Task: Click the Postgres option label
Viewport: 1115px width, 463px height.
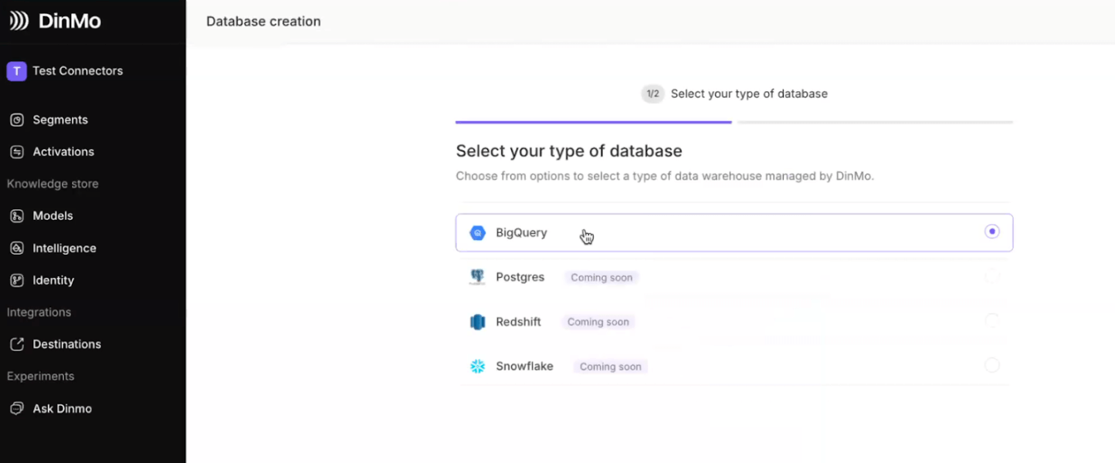Action: point(520,277)
